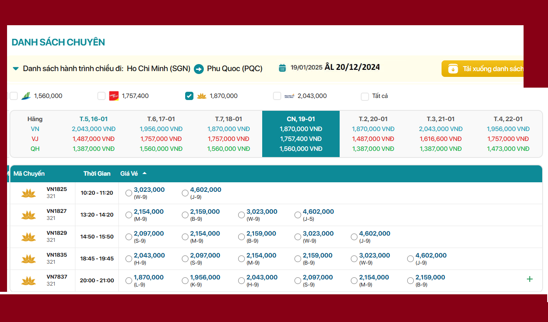This screenshot has width=548, height=322.
Task: Click the Pacific Airlines logo next to 2,043,000
Action: [289, 96]
